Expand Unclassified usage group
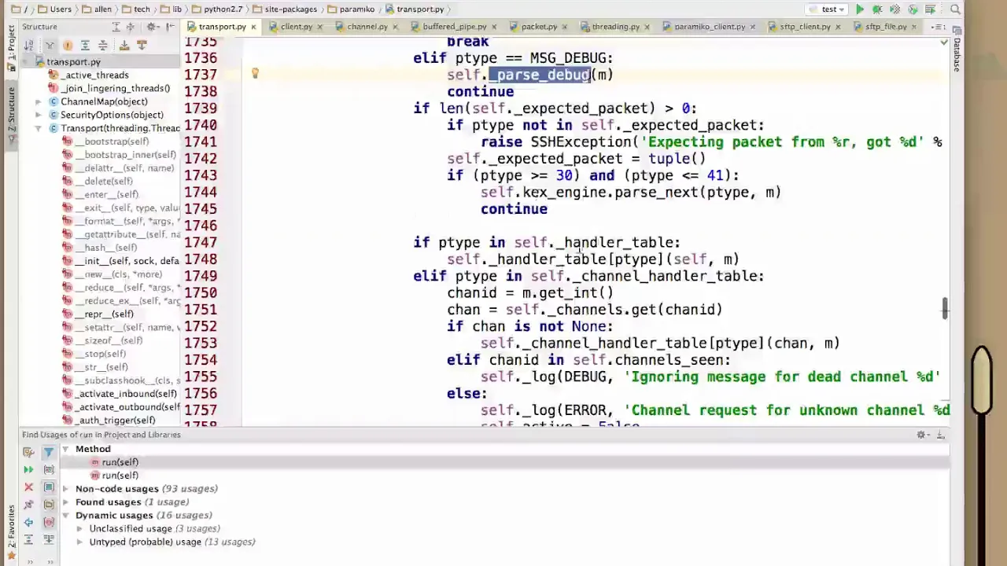1007x566 pixels. pos(79,529)
